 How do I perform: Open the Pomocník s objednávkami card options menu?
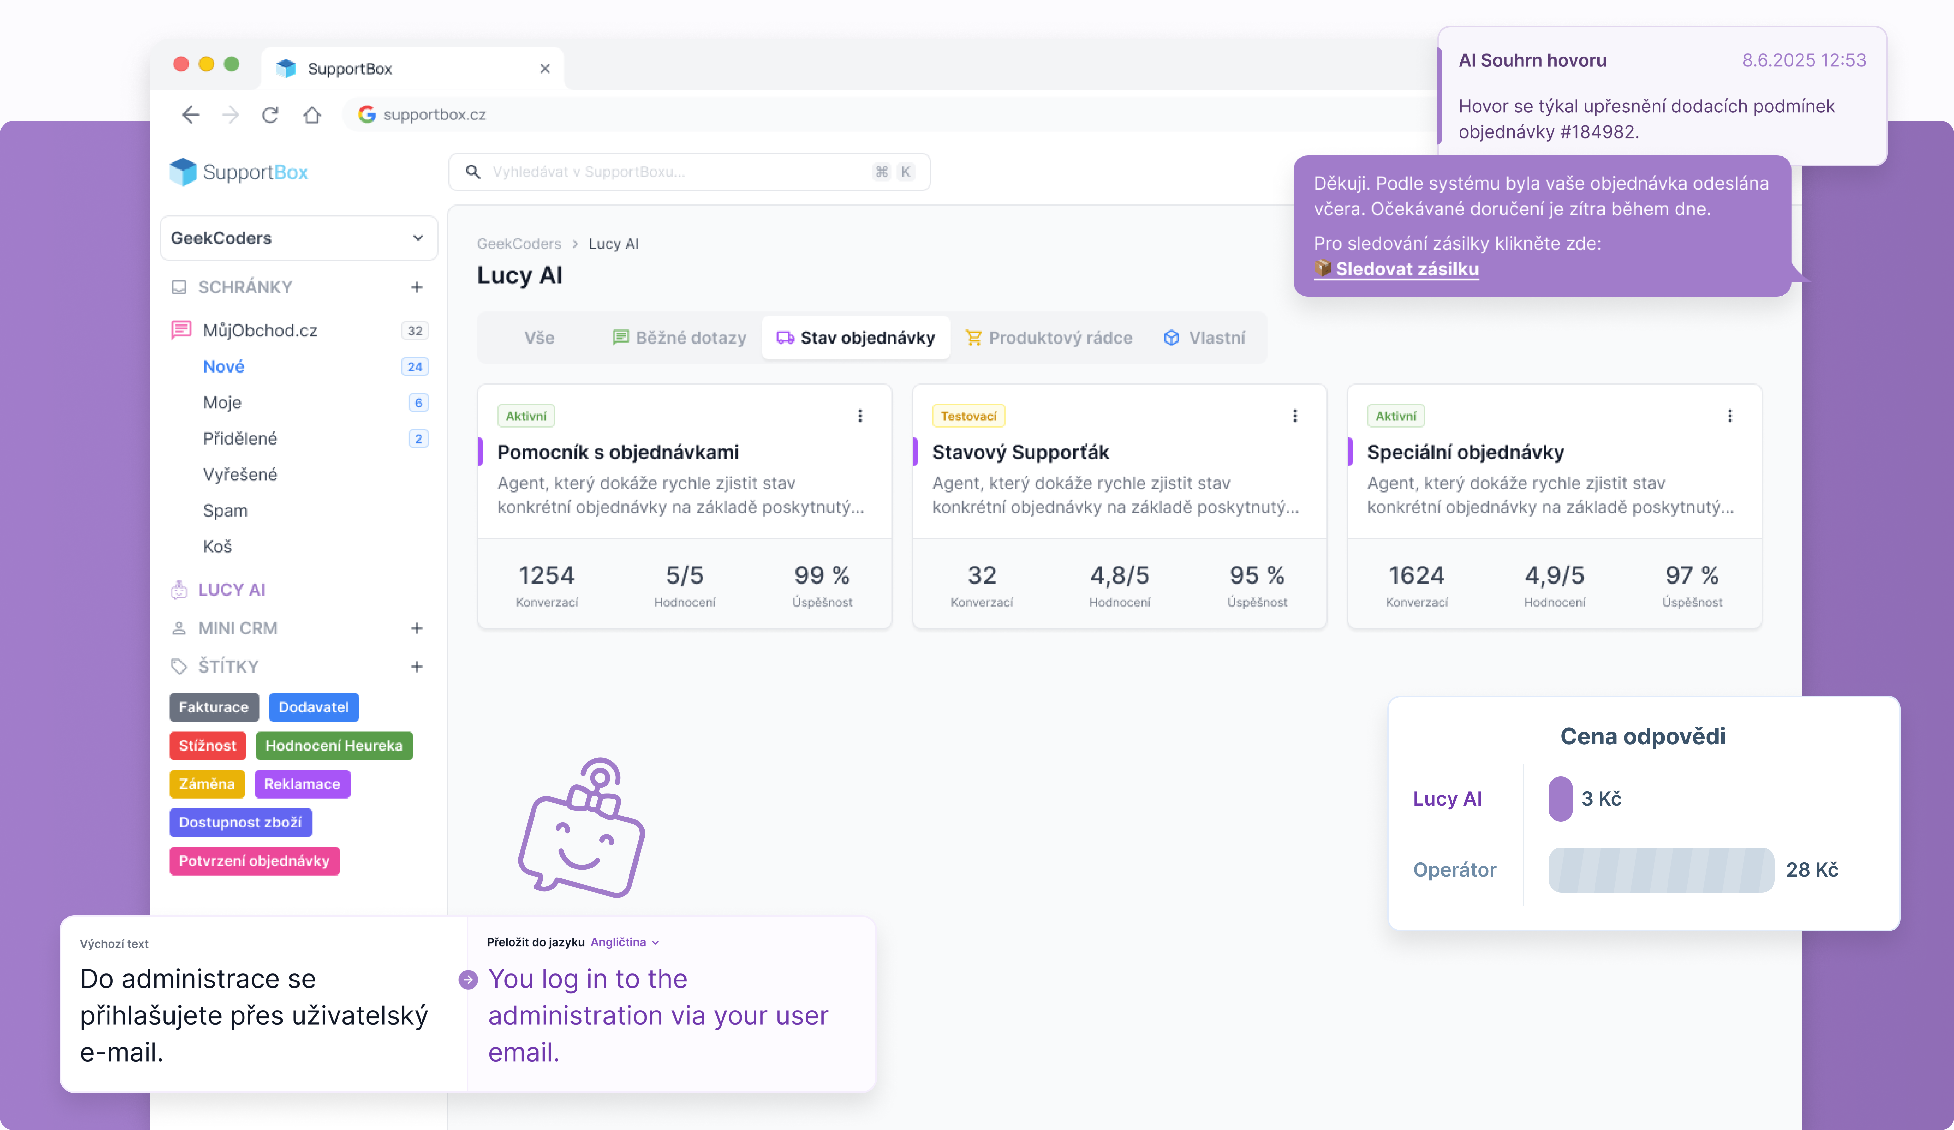point(860,416)
